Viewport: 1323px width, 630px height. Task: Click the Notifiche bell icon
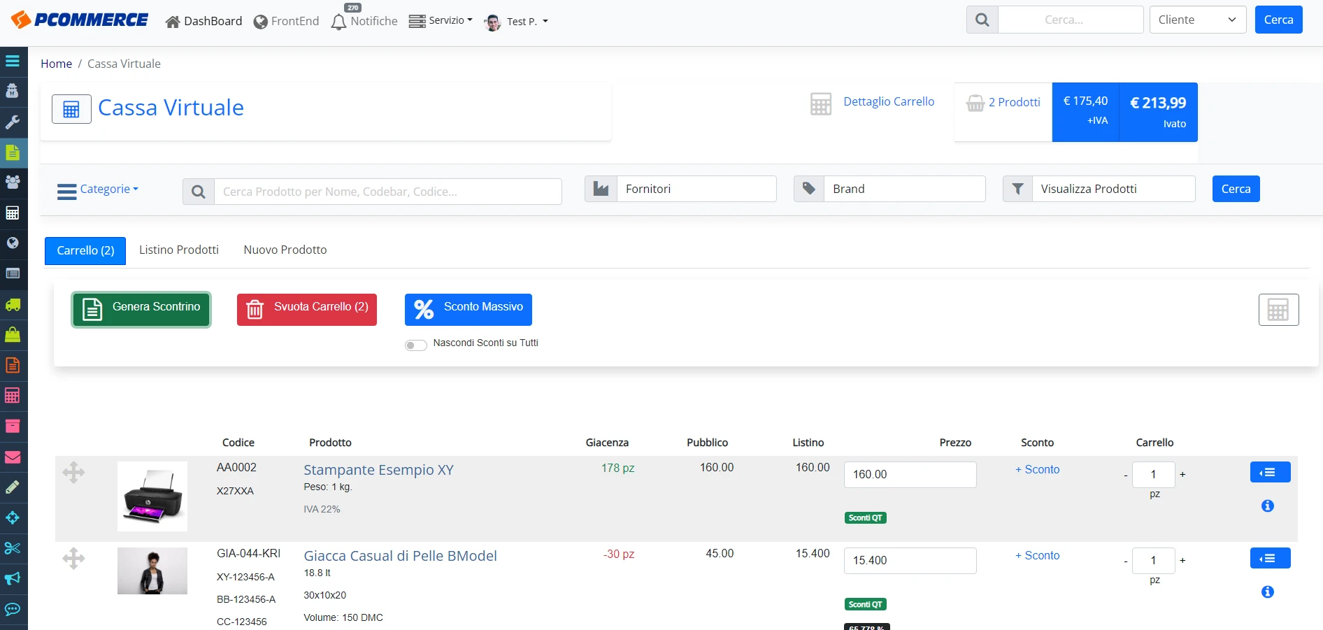[x=338, y=22]
